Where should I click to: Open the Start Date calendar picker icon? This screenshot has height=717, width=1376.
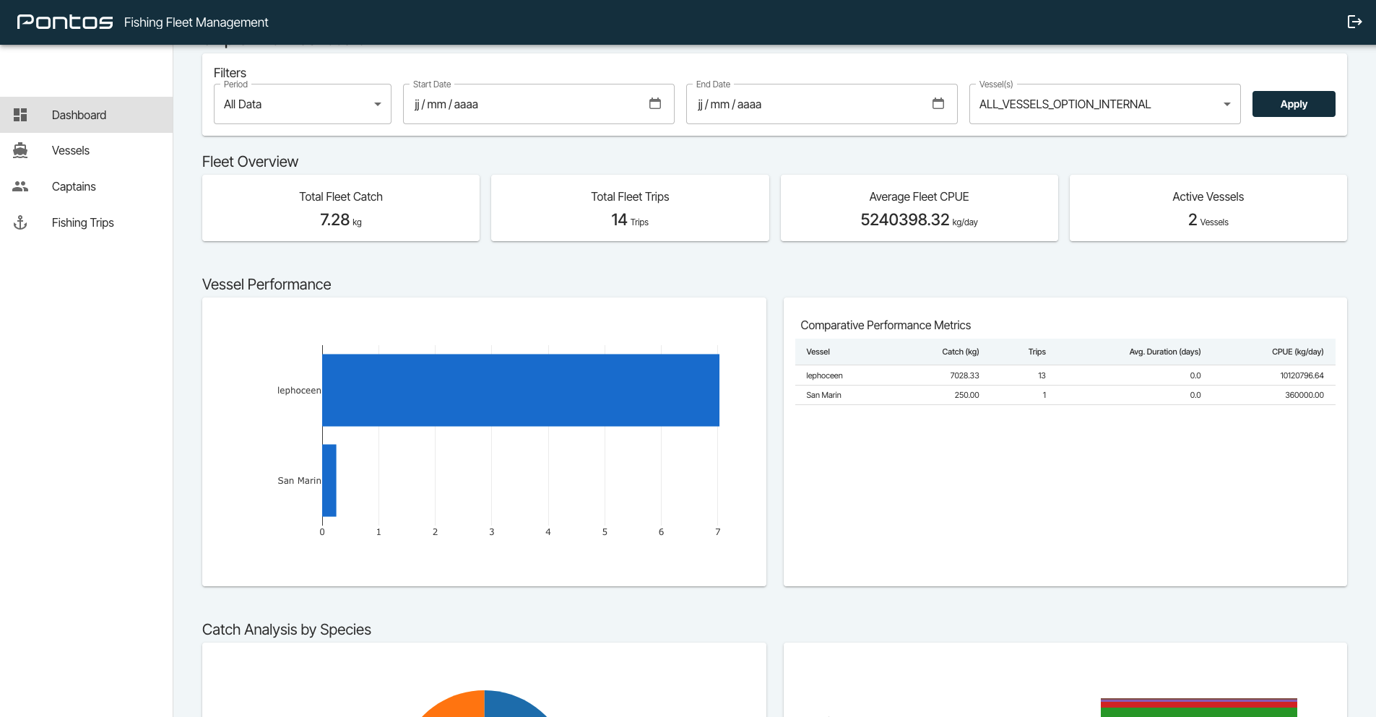point(655,103)
